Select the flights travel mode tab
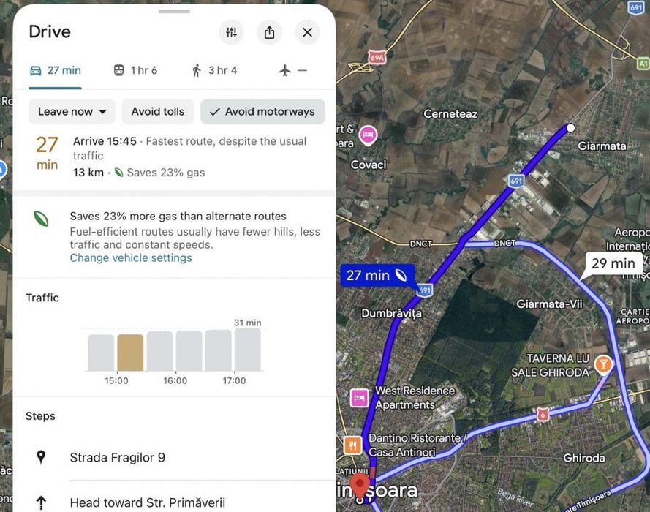The height and width of the screenshot is (512, 650). pyautogui.click(x=292, y=70)
